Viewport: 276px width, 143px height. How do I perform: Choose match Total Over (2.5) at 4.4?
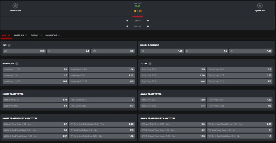click(x=173, y=81)
